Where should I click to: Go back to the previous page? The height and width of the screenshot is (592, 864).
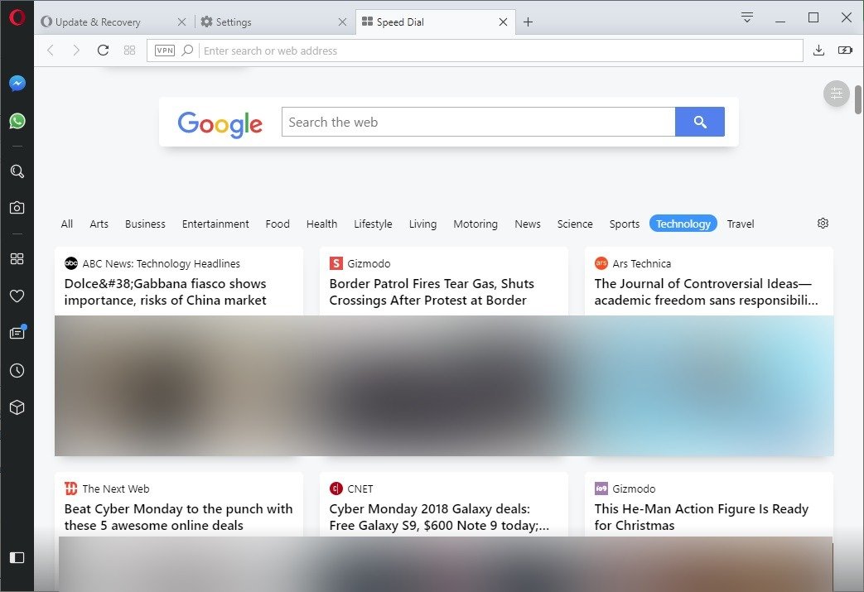tap(51, 51)
